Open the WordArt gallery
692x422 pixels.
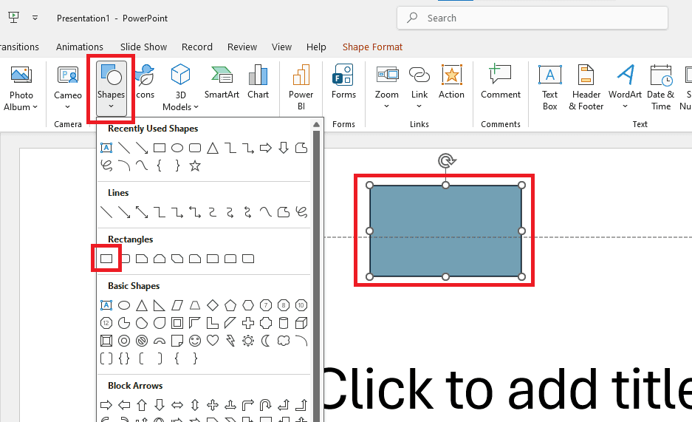(x=625, y=87)
